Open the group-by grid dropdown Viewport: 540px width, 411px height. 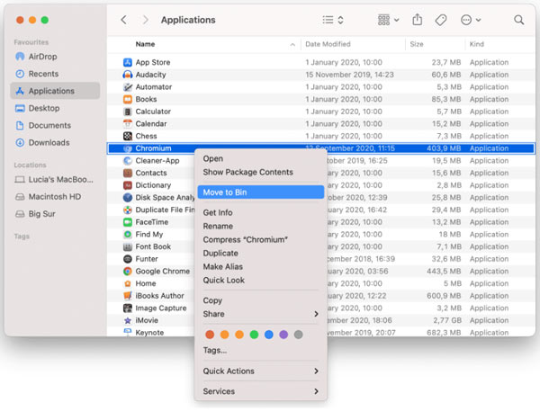(389, 20)
